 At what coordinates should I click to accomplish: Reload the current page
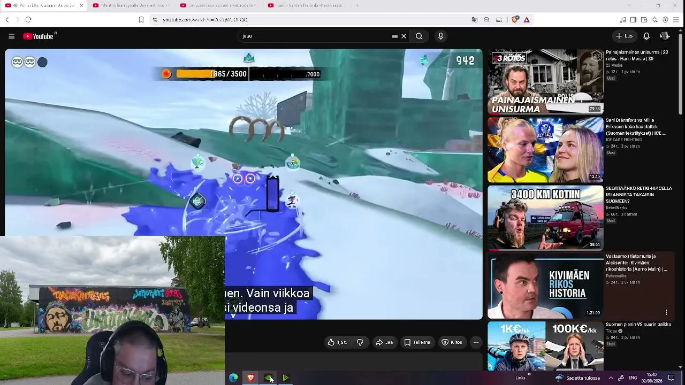[28, 20]
